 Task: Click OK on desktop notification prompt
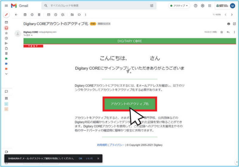point(80,158)
